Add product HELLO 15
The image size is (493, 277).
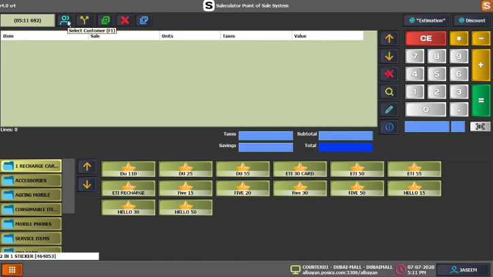[414, 189]
